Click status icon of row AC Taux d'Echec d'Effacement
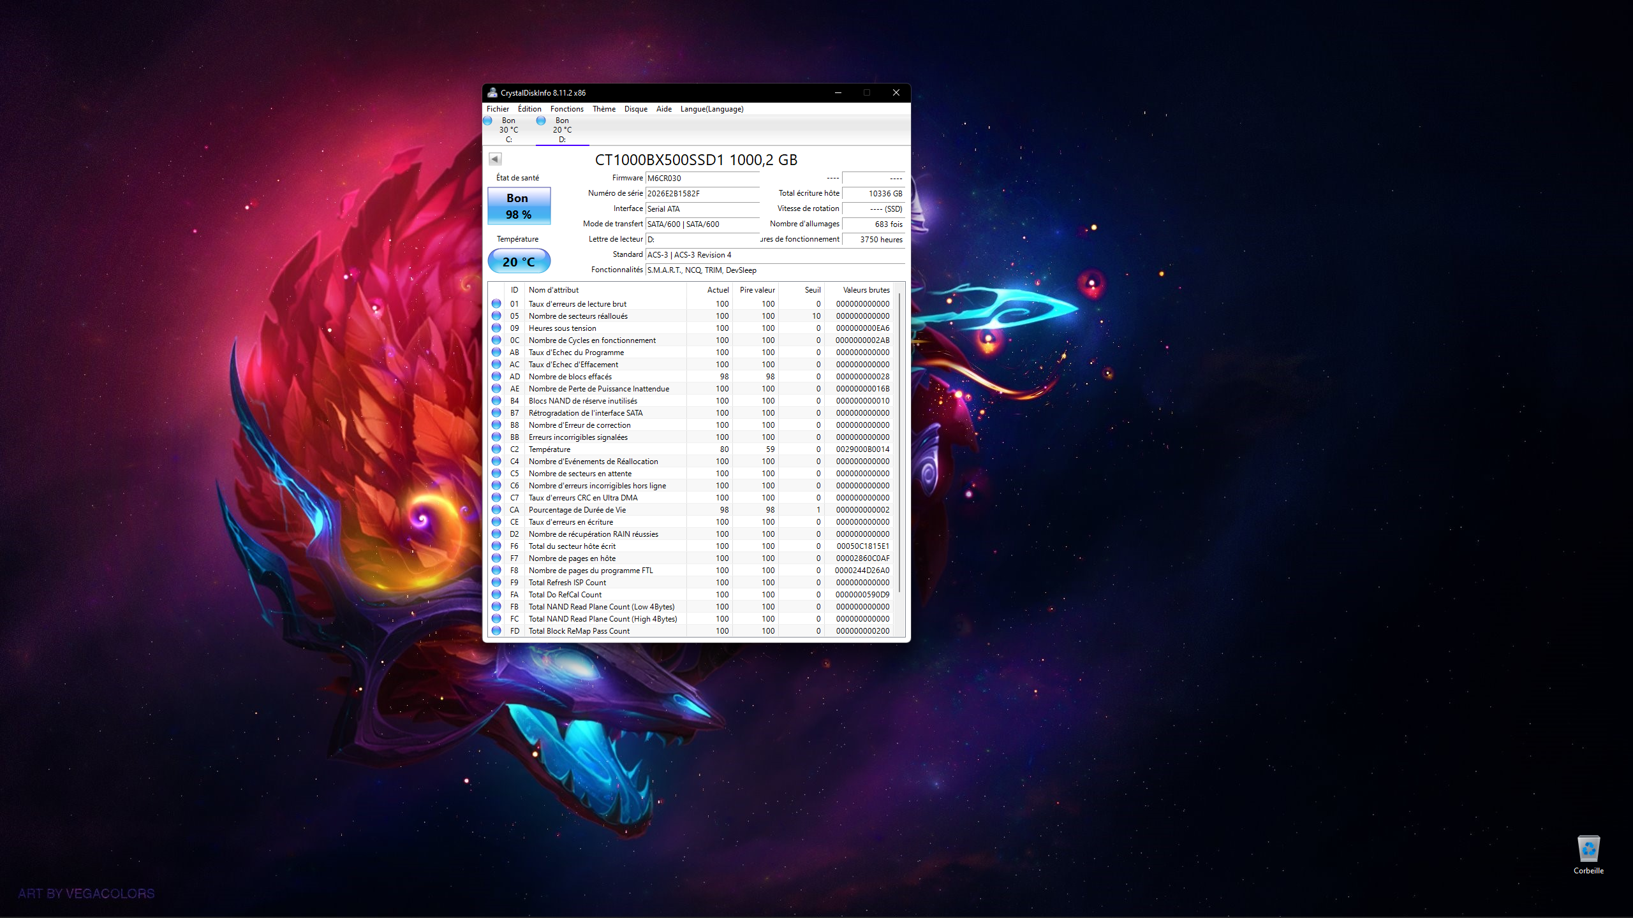 496,364
